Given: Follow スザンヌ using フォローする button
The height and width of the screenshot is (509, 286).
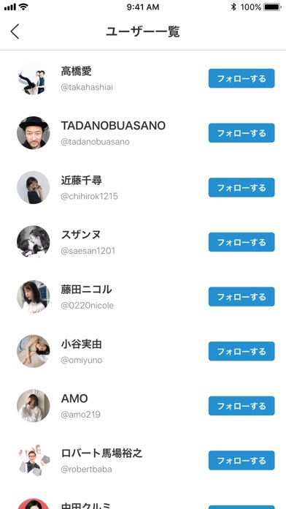Looking at the screenshot, I should point(241,242).
